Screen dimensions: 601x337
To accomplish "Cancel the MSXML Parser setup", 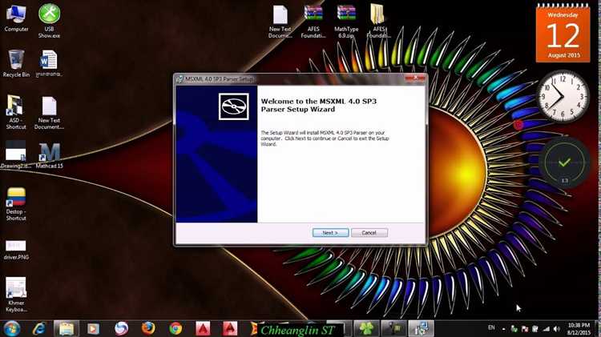I will (369, 232).
